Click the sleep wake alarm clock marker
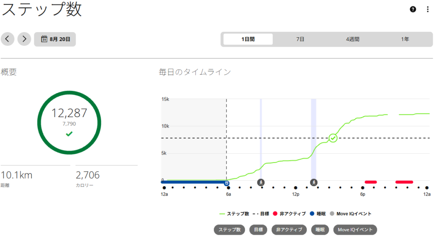Viewport: 440px width, 239px height. point(226,183)
